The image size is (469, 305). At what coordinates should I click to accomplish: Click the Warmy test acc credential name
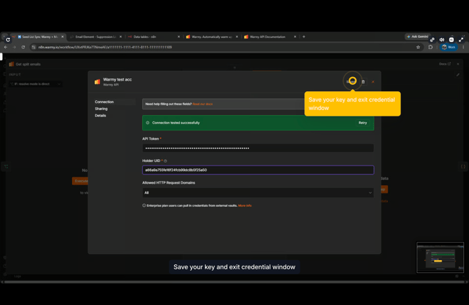click(118, 79)
